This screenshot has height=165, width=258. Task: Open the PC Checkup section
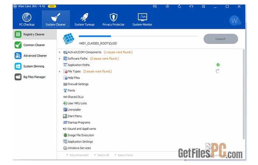(27, 20)
